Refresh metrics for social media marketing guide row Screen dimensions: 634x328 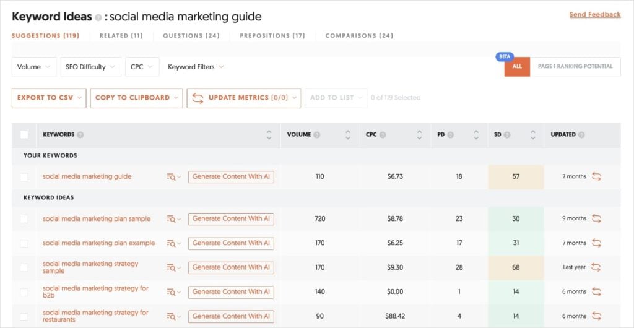coord(596,176)
